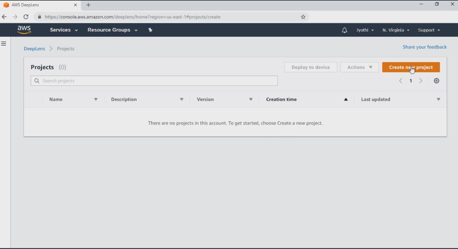Image resolution: width=458 pixels, height=249 pixels.
Task: Open the Jyothi account menu
Action: pos(365,30)
